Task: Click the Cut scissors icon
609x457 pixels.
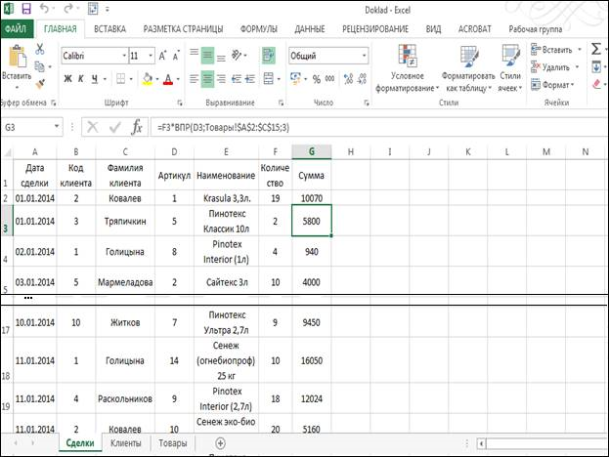Action: click(40, 49)
